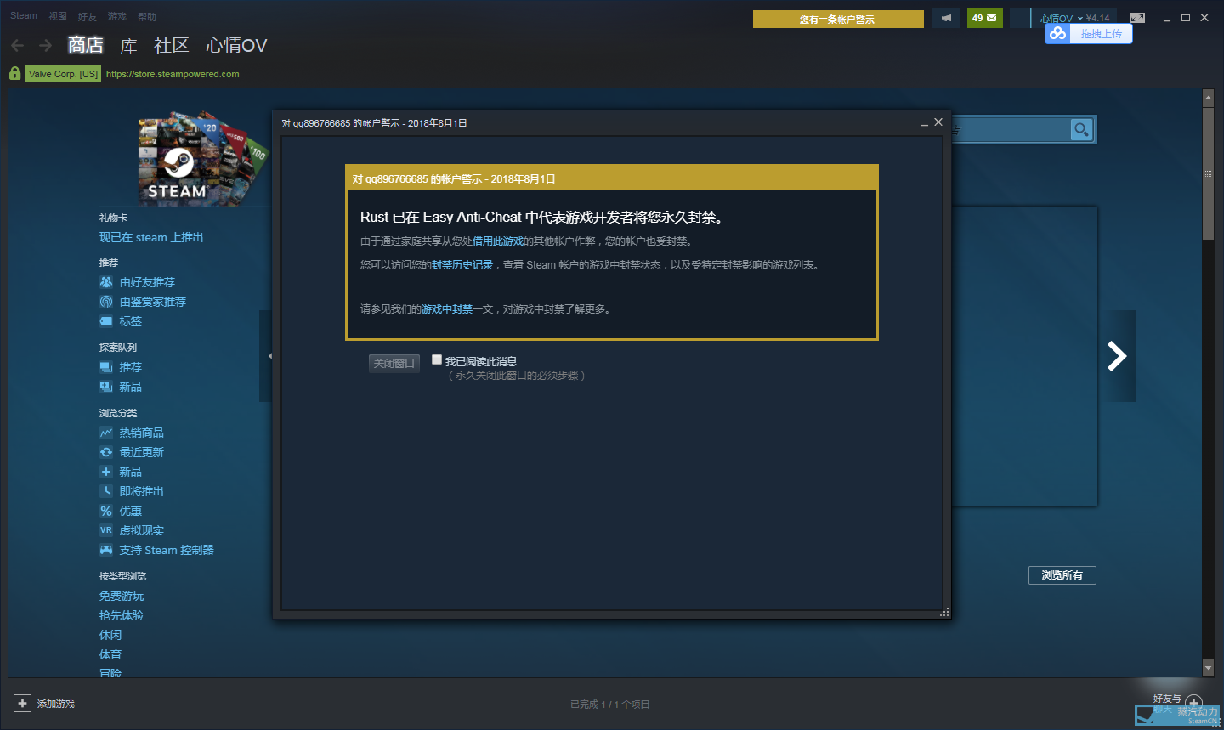The height and width of the screenshot is (730, 1224).
Task: Check the 我已阅读此消息 checkbox
Action: [x=436, y=359]
